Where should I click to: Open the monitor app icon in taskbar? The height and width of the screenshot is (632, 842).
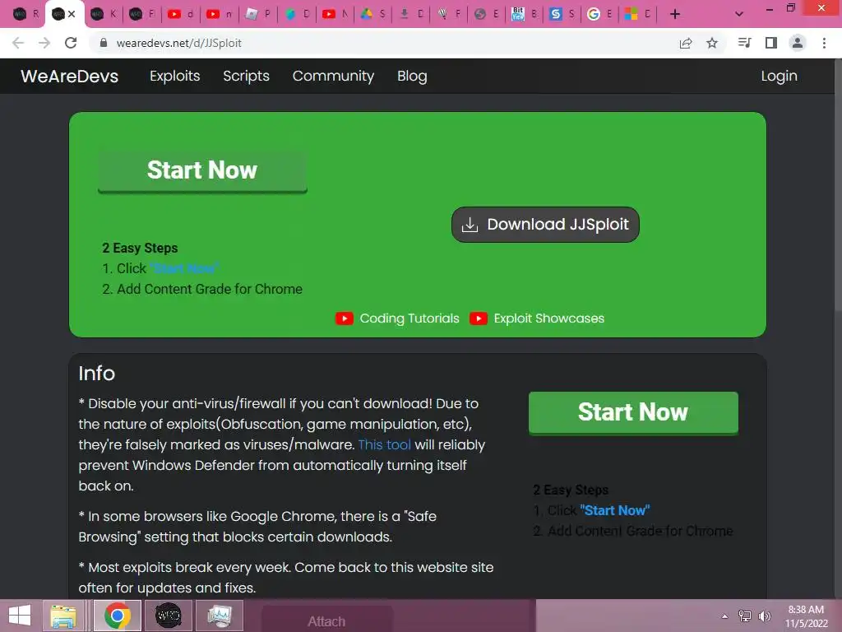click(219, 616)
